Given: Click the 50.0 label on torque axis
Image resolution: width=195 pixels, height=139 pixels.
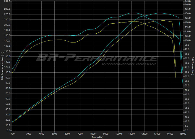Looking at the screenshot, I should 187,85.
